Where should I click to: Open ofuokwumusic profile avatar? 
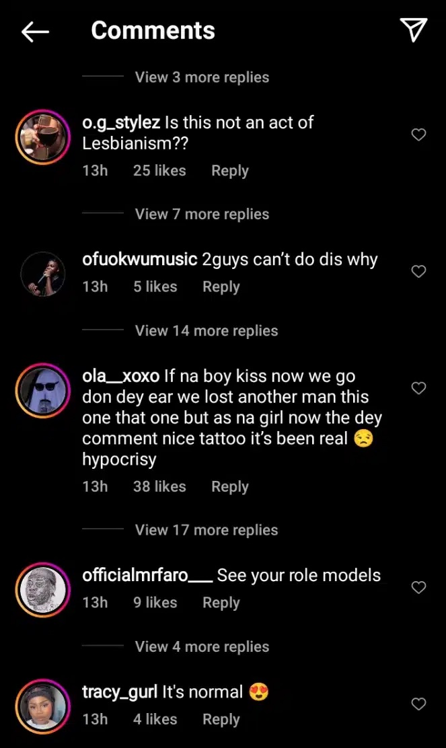coord(42,273)
